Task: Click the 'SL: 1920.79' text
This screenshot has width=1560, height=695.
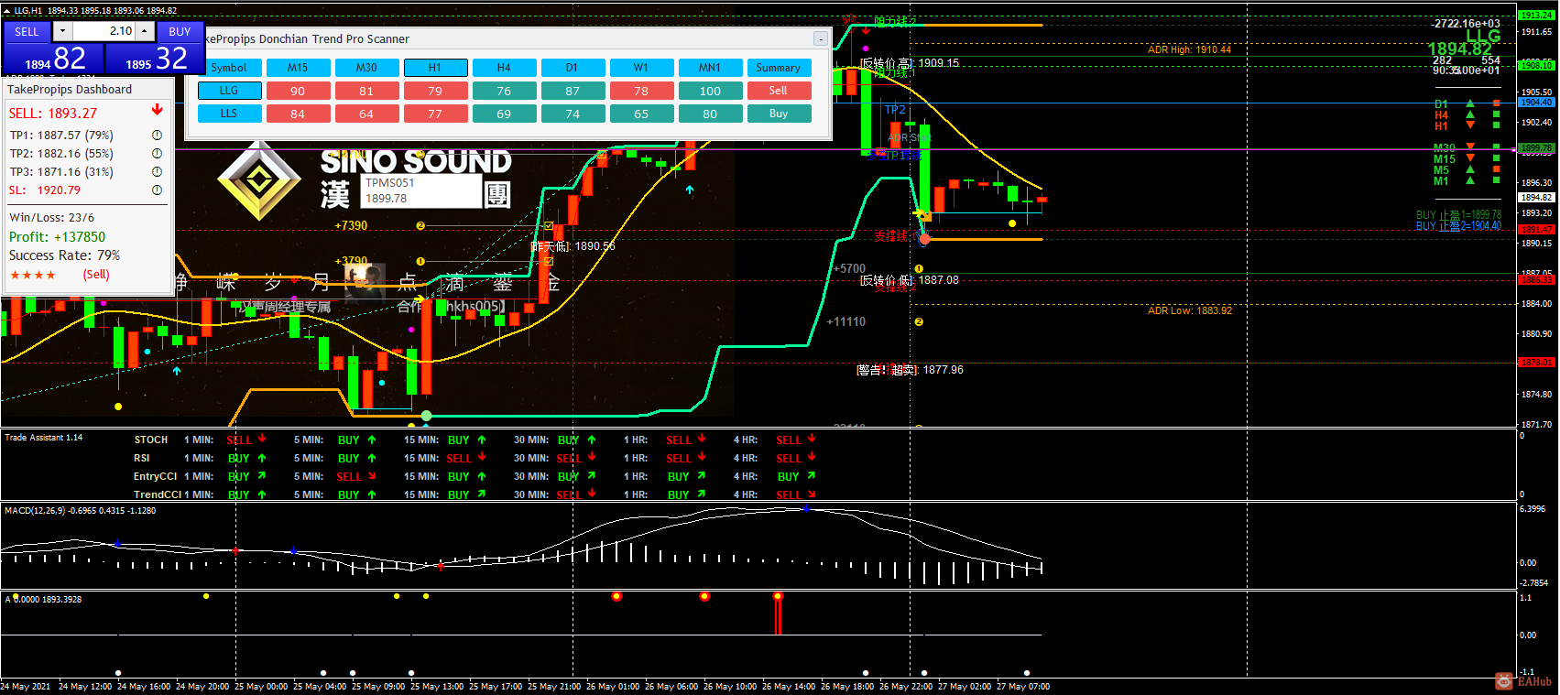Action: tap(45, 190)
